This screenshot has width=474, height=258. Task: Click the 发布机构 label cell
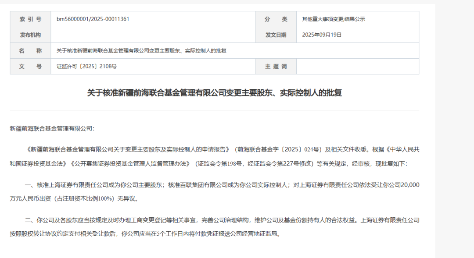pos(31,35)
